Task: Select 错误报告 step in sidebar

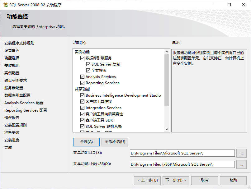Action: (12, 118)
